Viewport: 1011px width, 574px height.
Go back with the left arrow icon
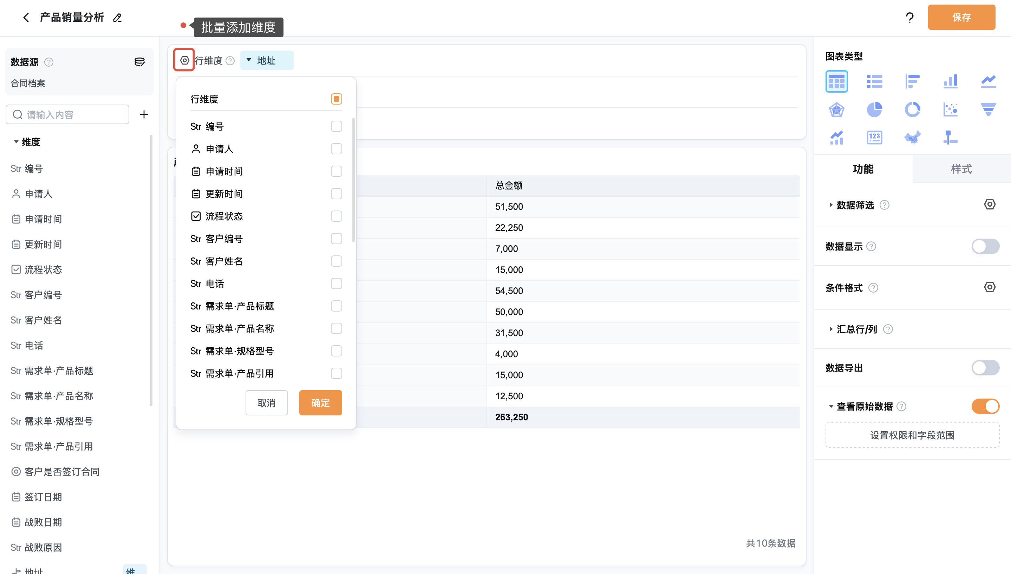(26, 17)
